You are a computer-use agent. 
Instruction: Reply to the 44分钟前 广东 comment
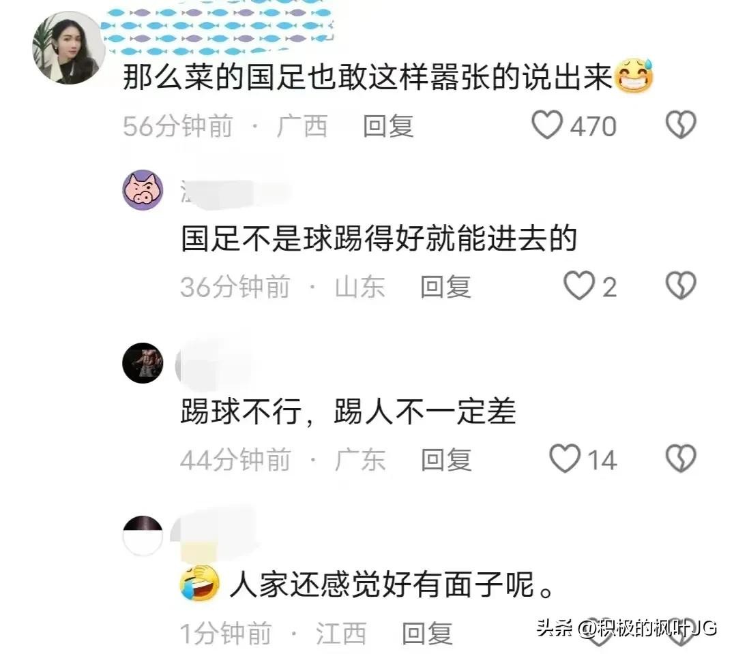coord(446,460)
